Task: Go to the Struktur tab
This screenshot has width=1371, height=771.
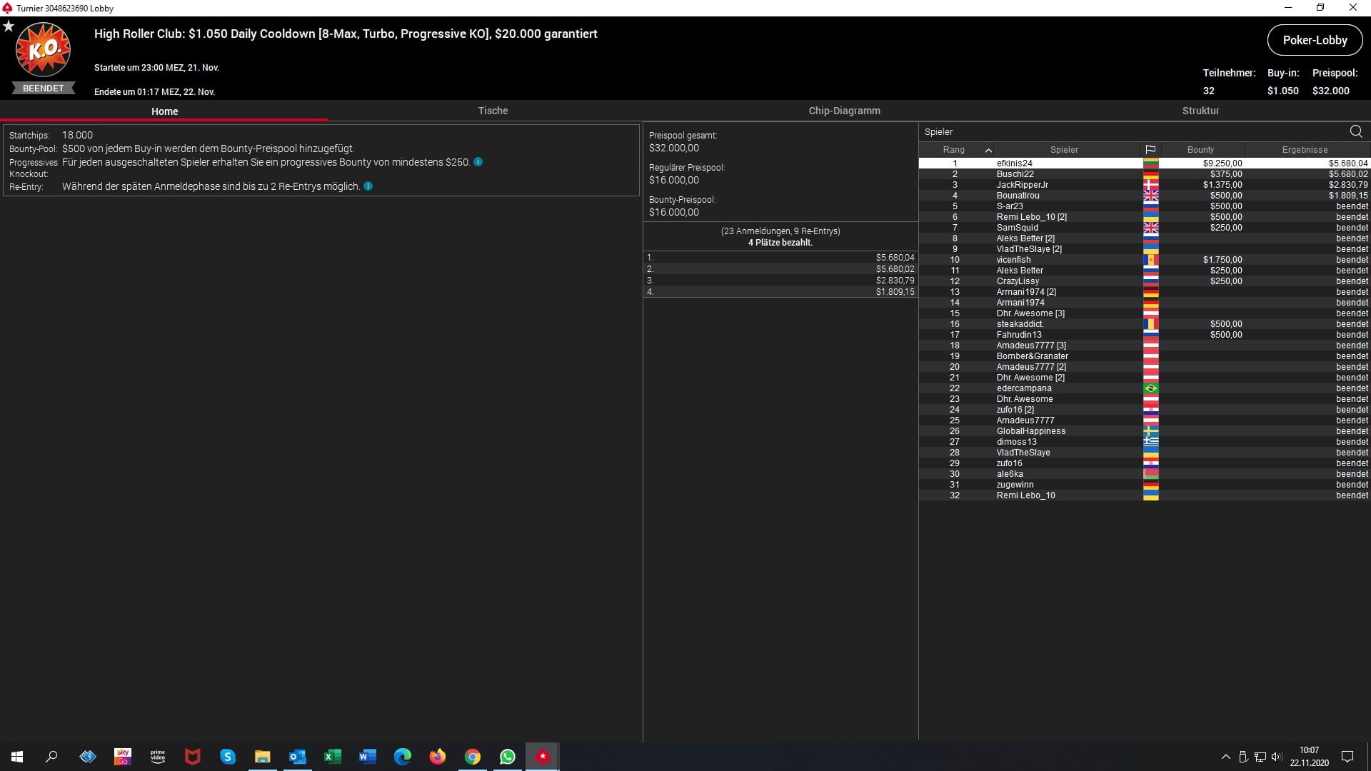Action: tap(1200, 111)
